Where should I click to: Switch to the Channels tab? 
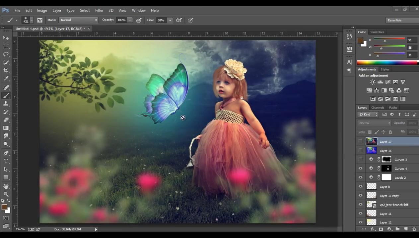pyautogui.click(x=378, y=108)
